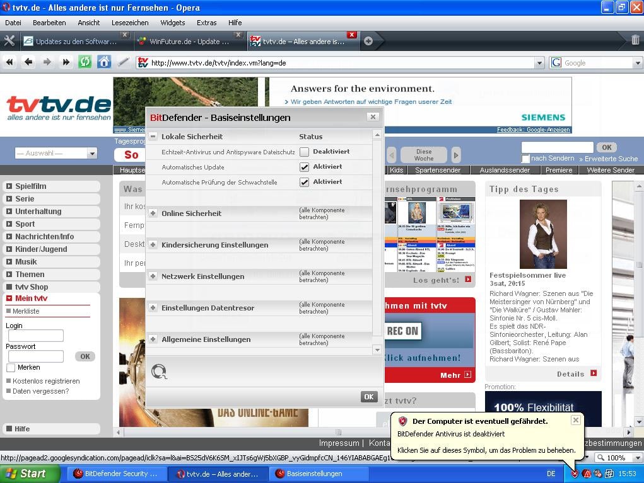Open the Datei menu
644x483 pixels.
13,23
